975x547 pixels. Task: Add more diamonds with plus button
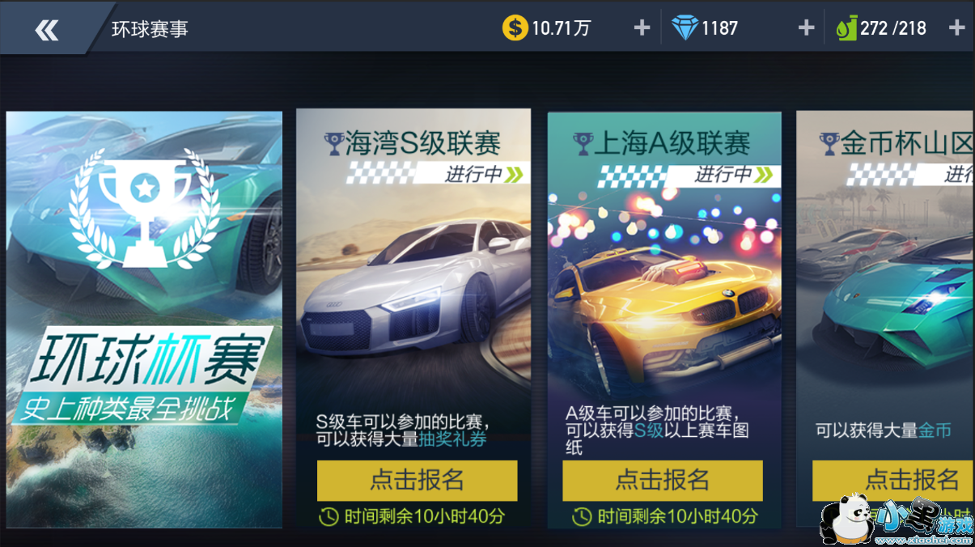(x=806, y=28)
